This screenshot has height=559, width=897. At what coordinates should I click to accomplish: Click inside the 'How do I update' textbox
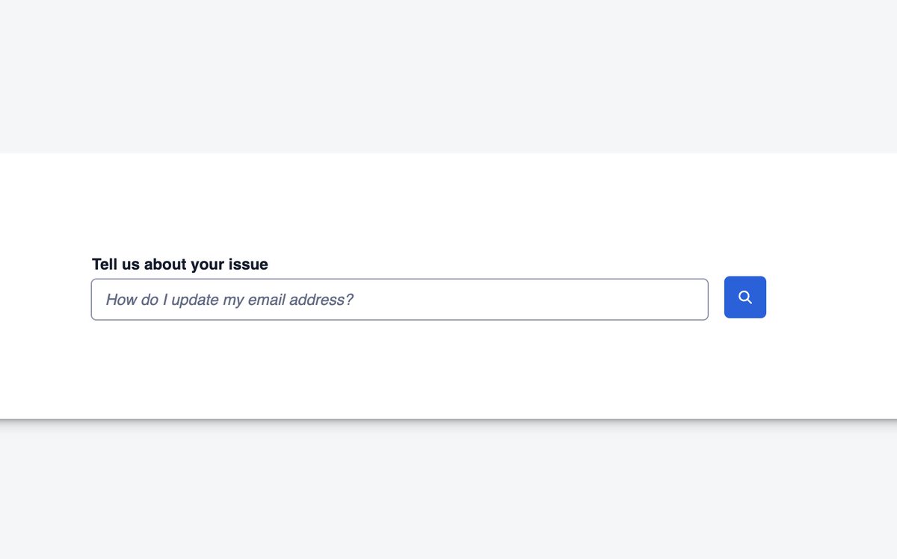point(399,300)
